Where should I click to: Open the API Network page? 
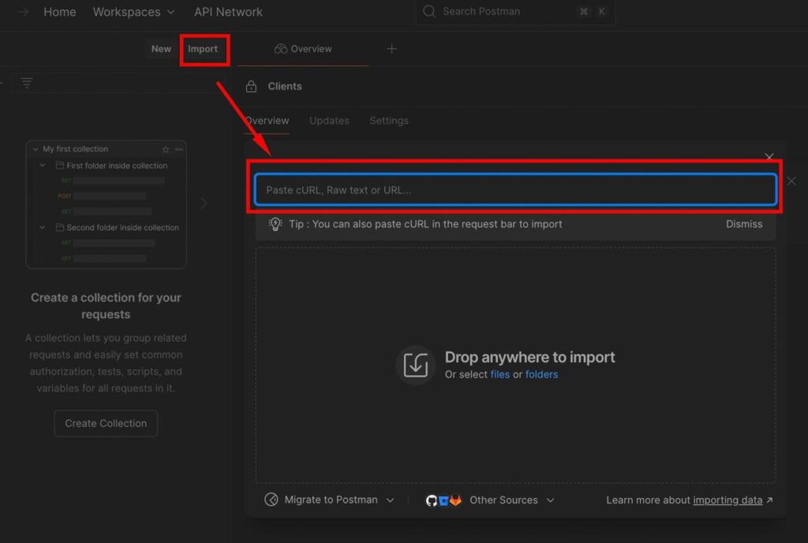point(228,12)
